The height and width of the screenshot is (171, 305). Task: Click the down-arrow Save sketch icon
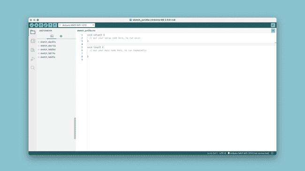coord(55,25)
